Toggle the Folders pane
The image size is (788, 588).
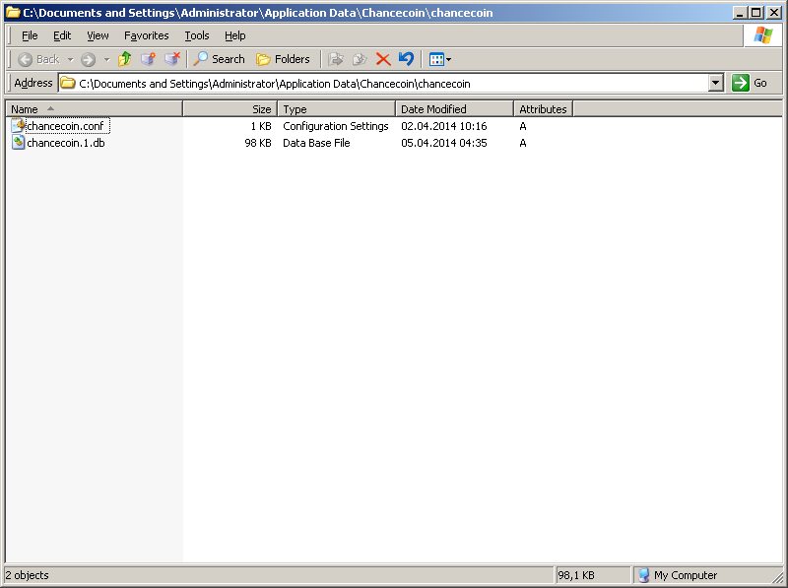[x=283, y=59]
